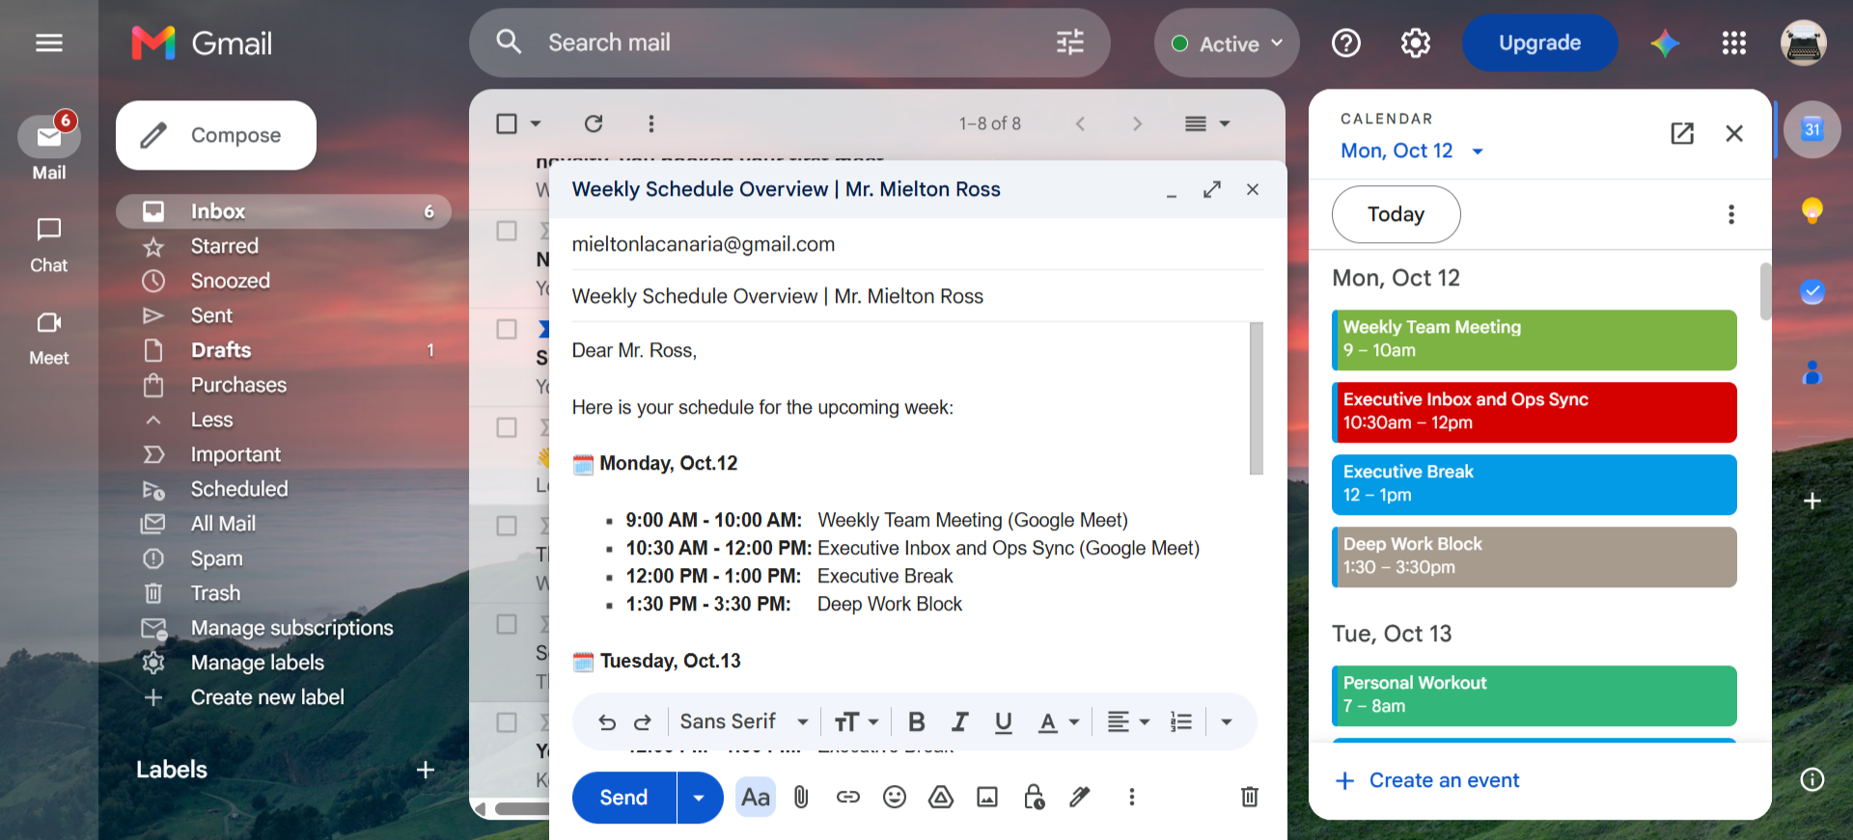Click the Send button
Viewport: 1853px width, 840px height.
623,798
